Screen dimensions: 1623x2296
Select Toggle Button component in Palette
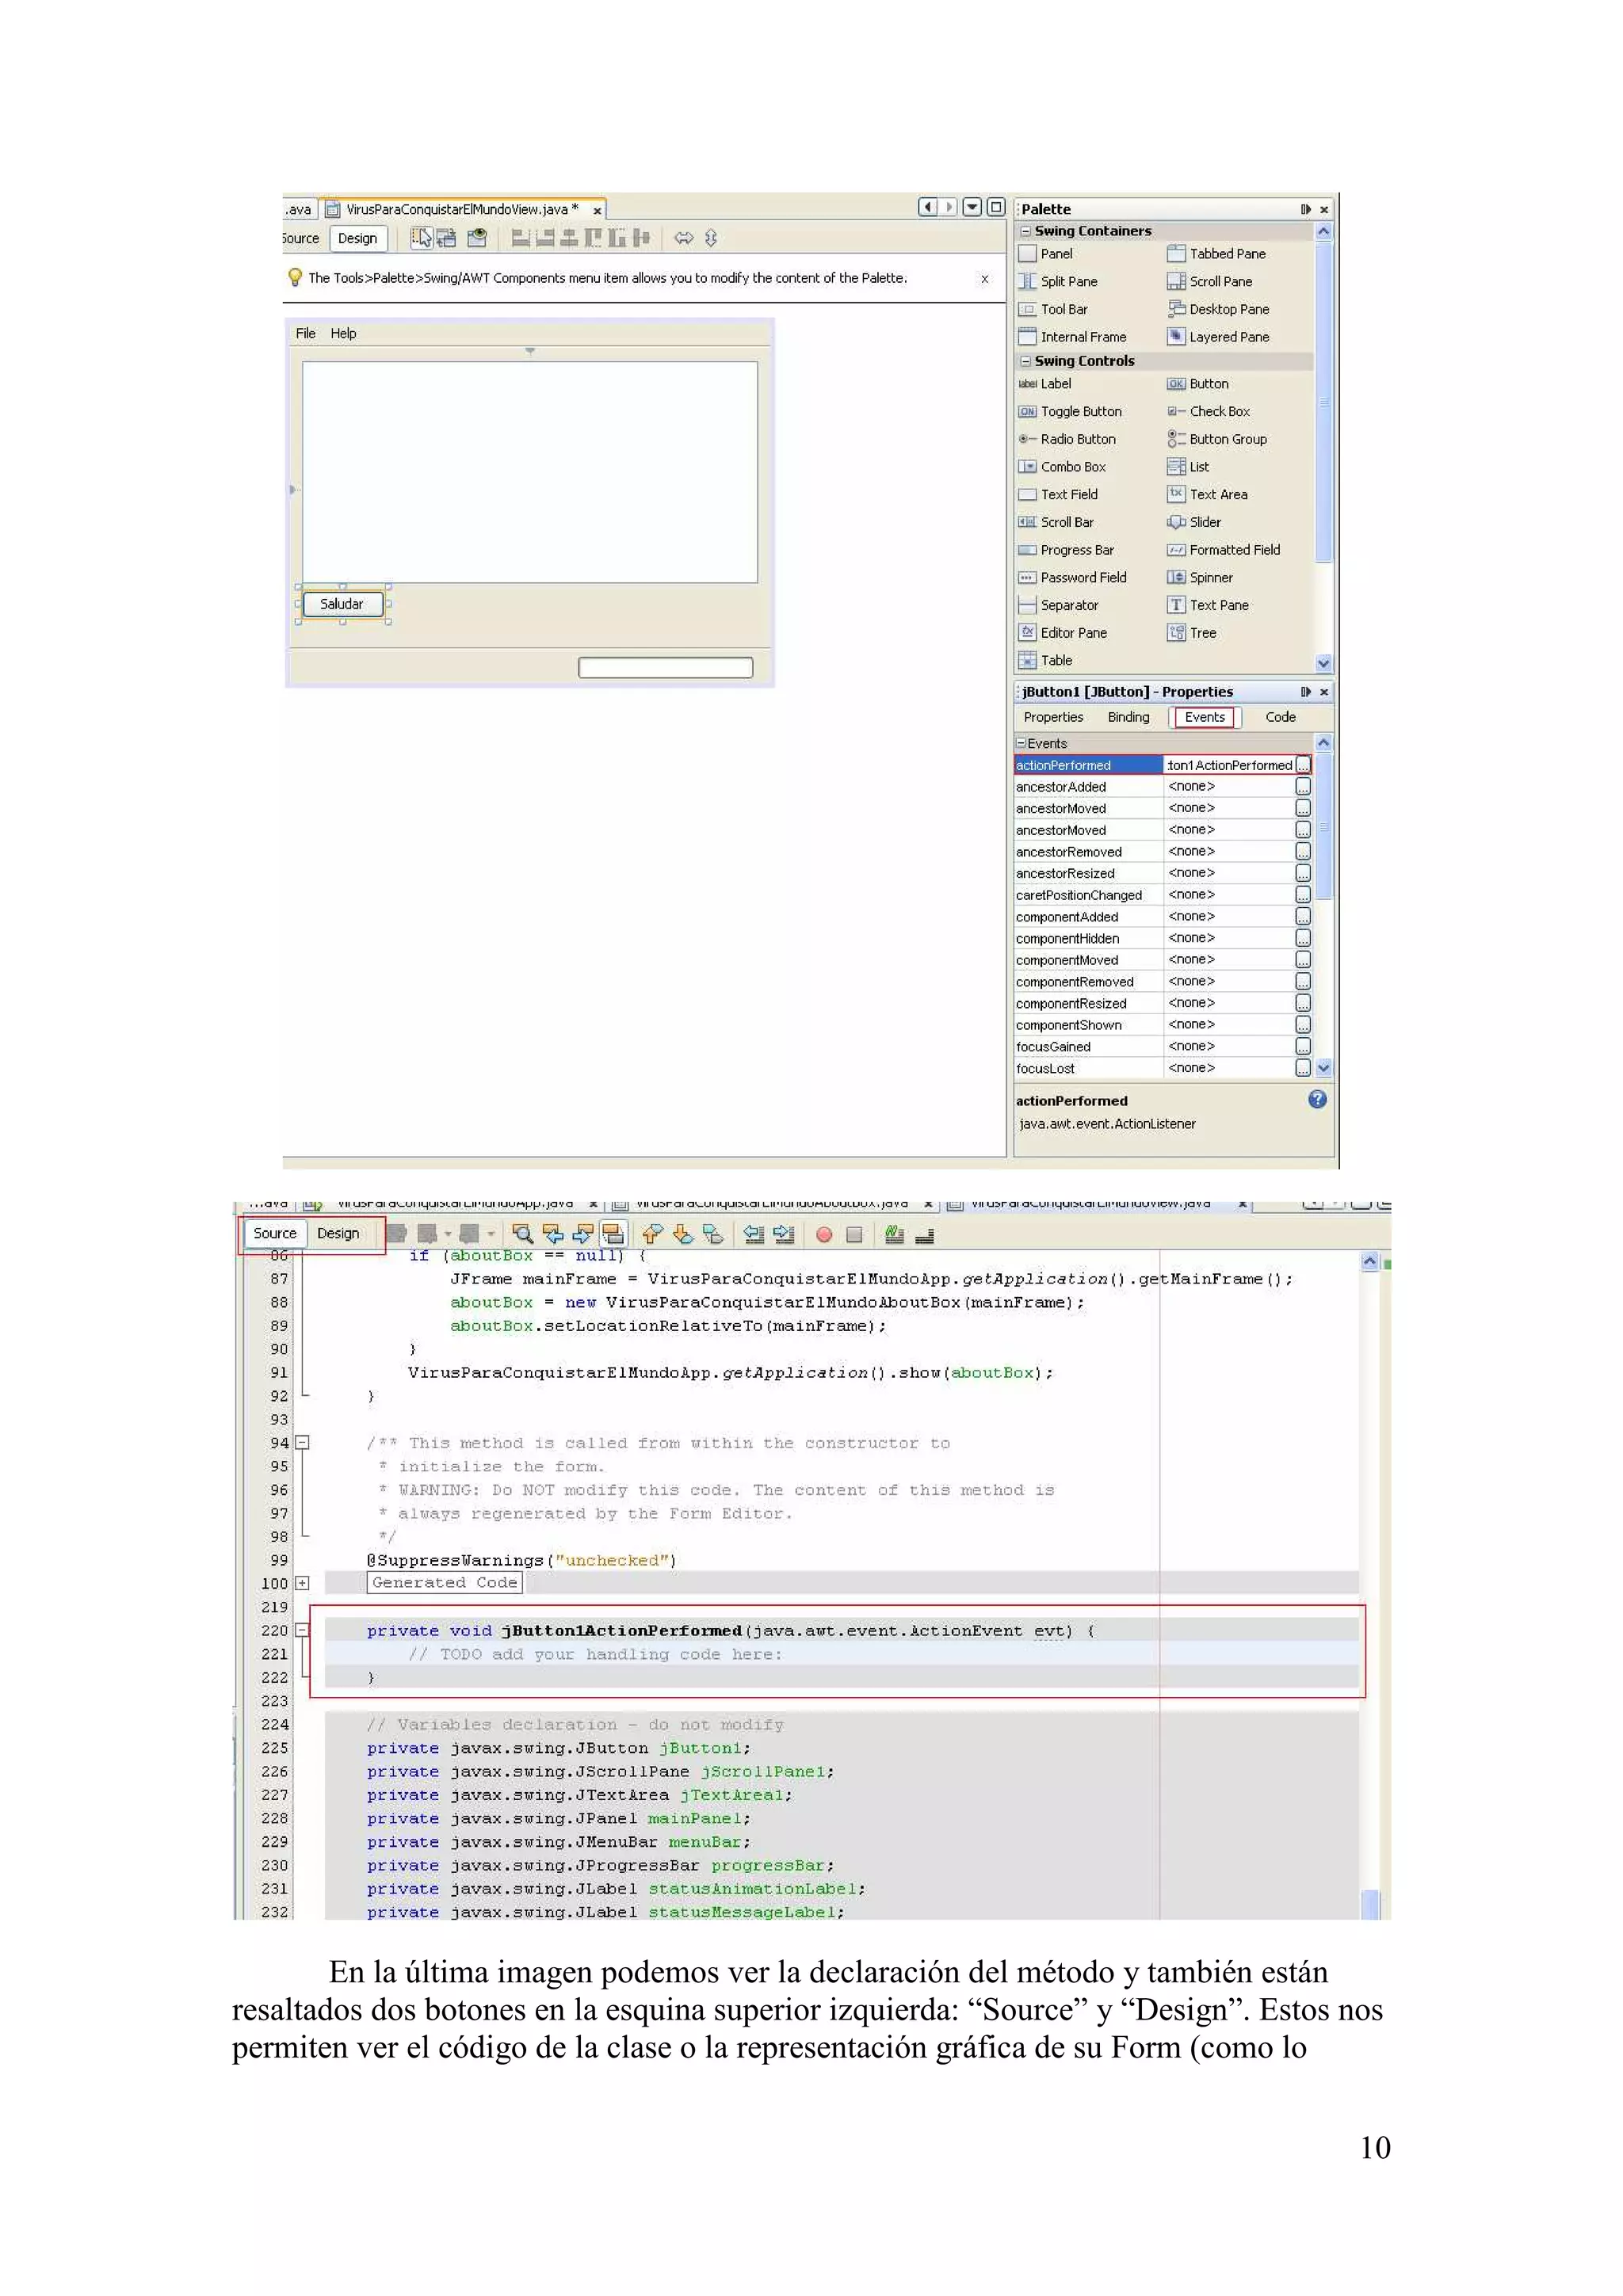(1080, 411)
